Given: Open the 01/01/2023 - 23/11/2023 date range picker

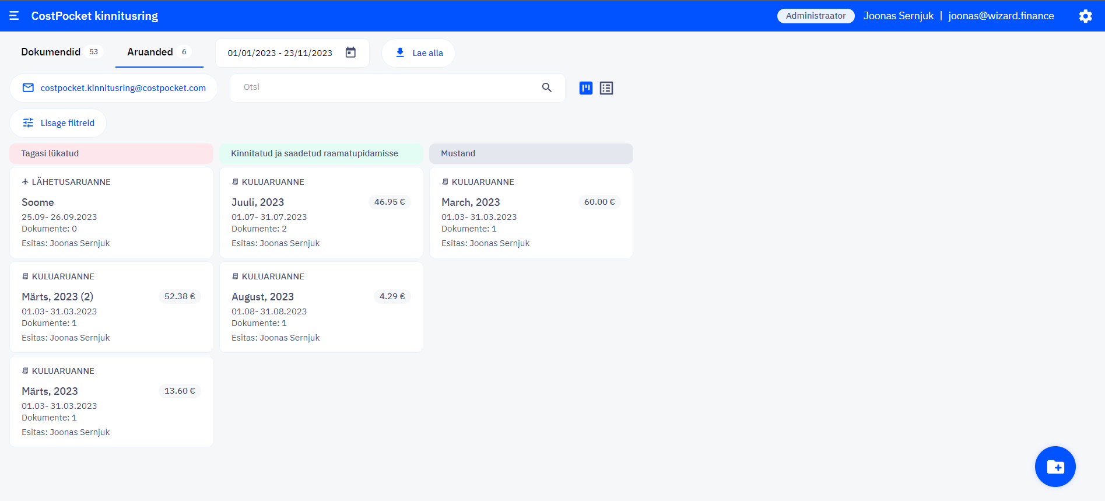Looking at the screenshot, I should [x=292, y=53].
